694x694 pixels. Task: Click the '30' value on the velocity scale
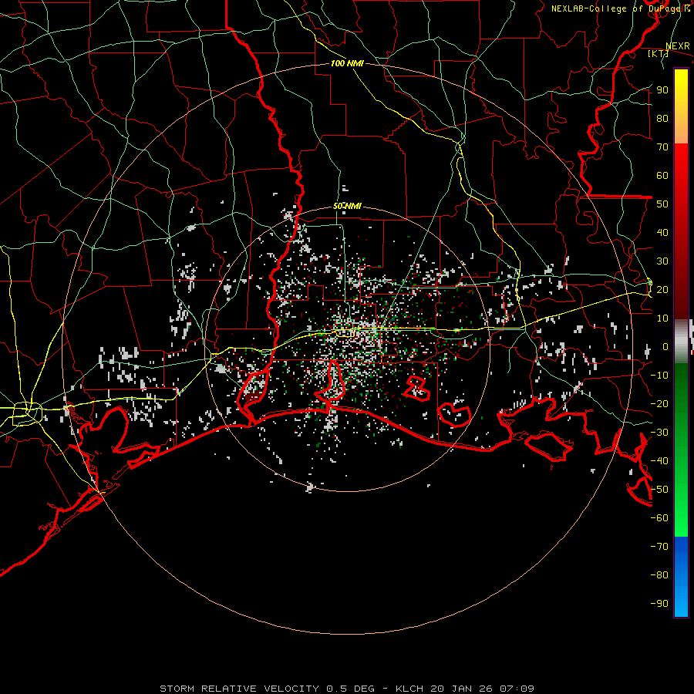[x=662, y=261]
